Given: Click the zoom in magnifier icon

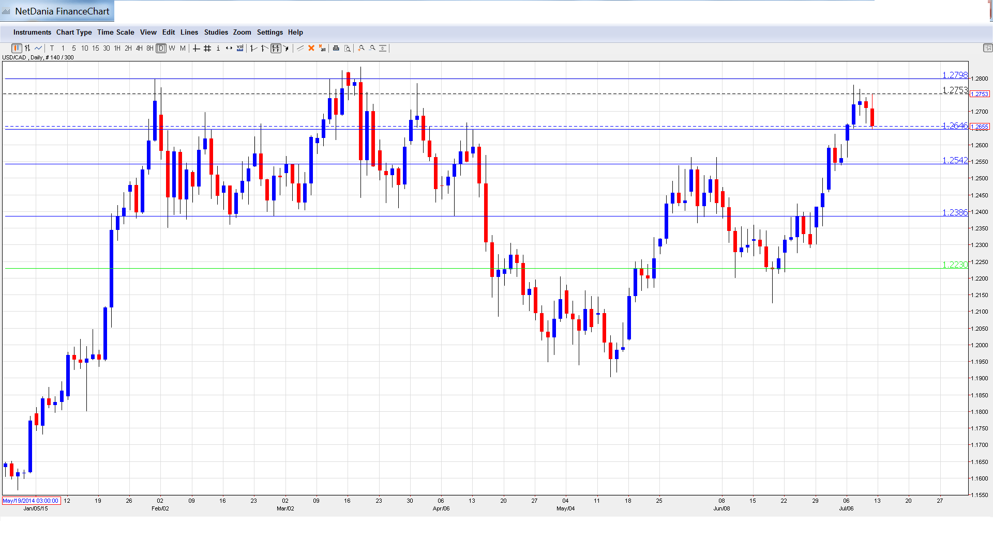Looking at the screenshot, I should point(362,48).
